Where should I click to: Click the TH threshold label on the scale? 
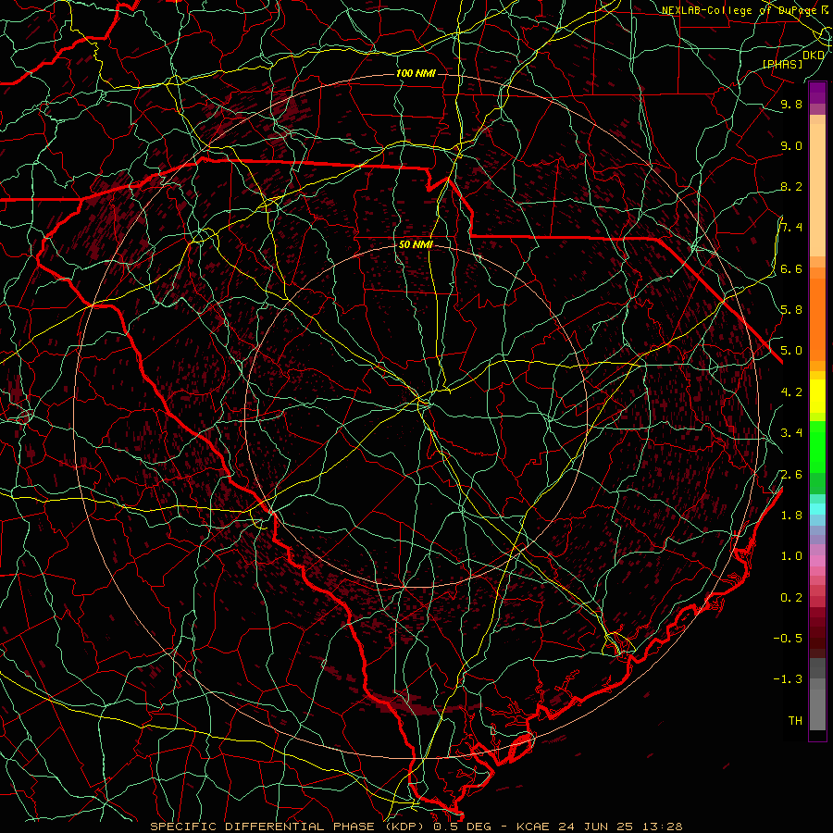[x=795, y=721]
